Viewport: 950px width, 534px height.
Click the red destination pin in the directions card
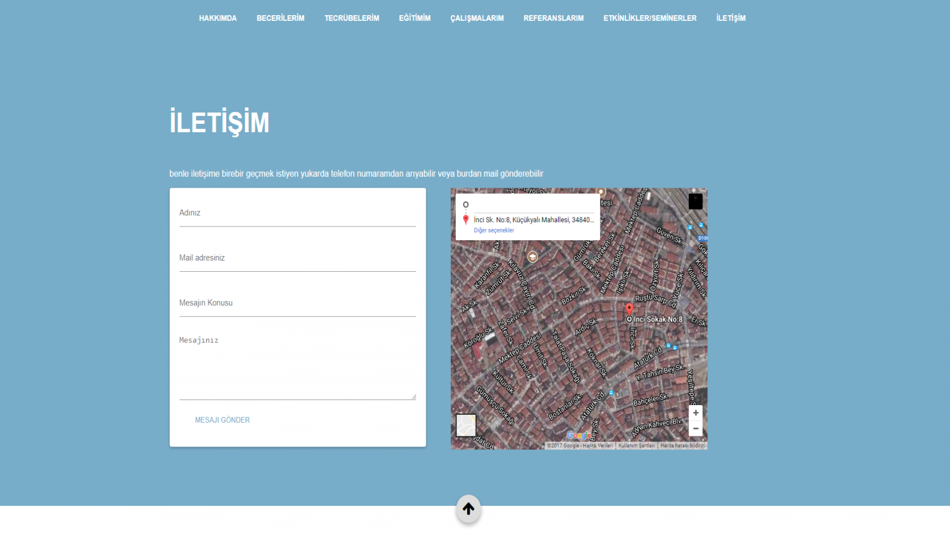466,220
